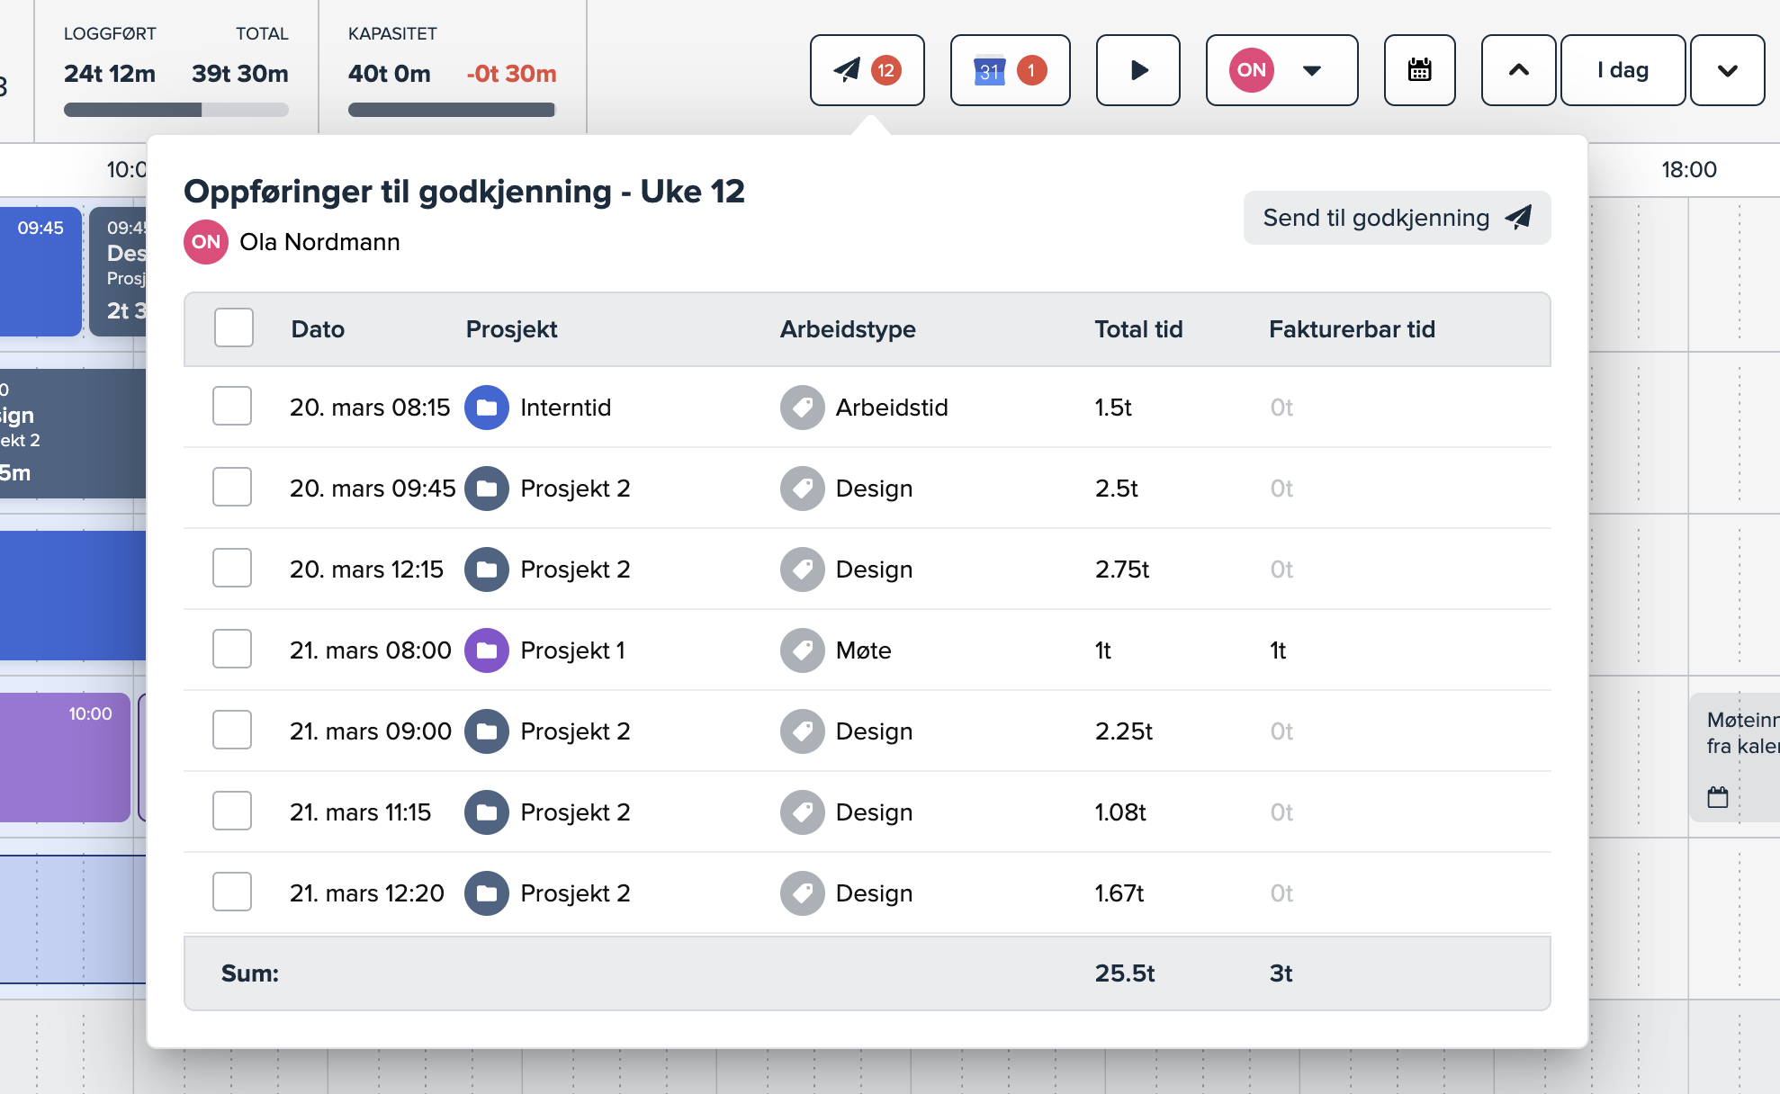Click the Internttid blue folder icon
Screen dimensions: 1780x1094
(487, 408)
